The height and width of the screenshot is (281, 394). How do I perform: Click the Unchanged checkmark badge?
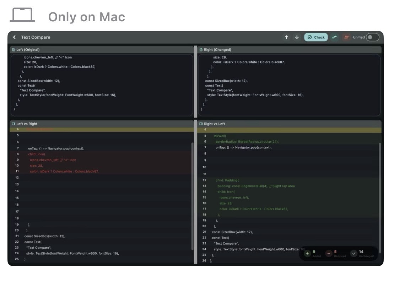click(x=354, y=253)
